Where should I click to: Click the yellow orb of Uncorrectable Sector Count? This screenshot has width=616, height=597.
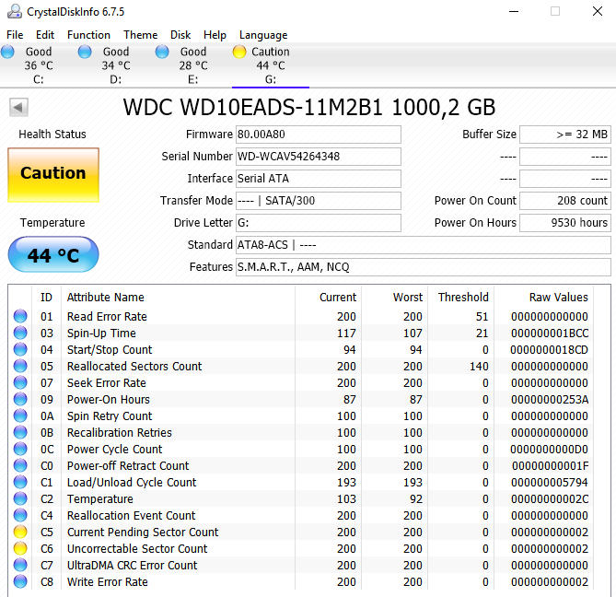(x=20, y=548)
